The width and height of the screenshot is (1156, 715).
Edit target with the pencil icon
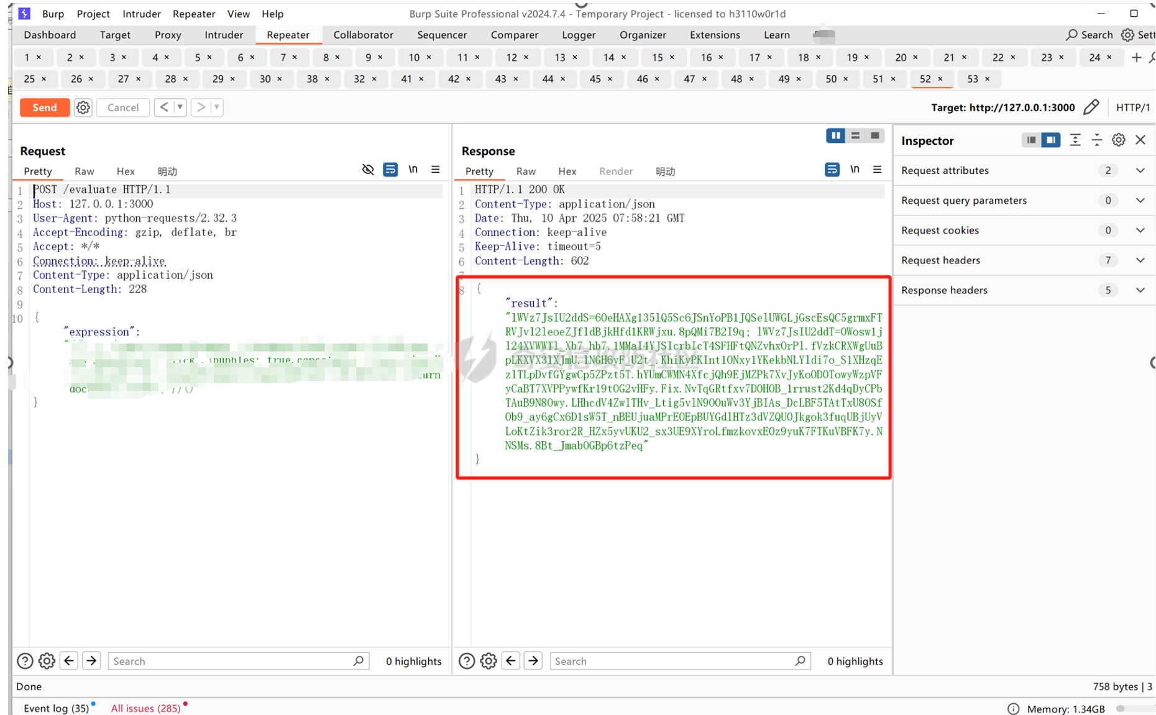coord(1091,107)
